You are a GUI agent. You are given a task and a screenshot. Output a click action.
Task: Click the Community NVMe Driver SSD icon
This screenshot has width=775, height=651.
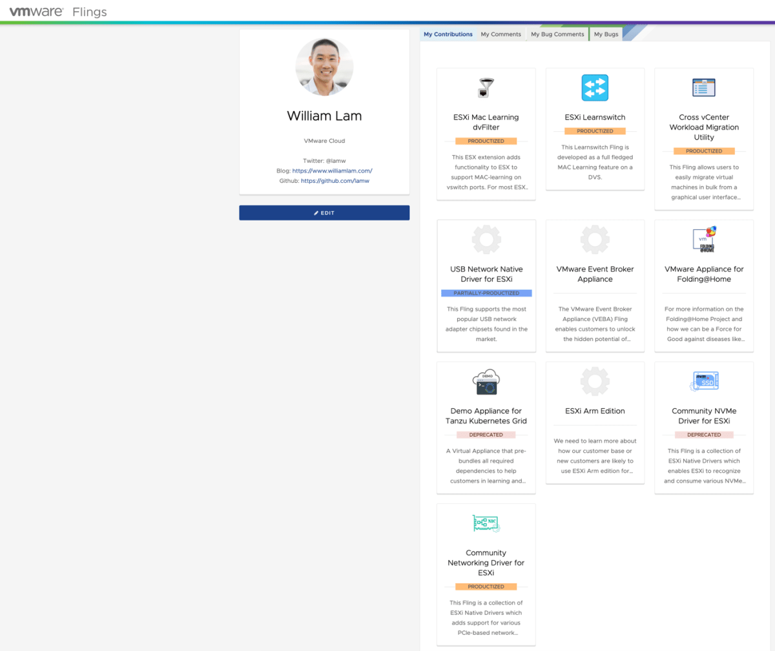pyautogui.click(x=704, y=381)
